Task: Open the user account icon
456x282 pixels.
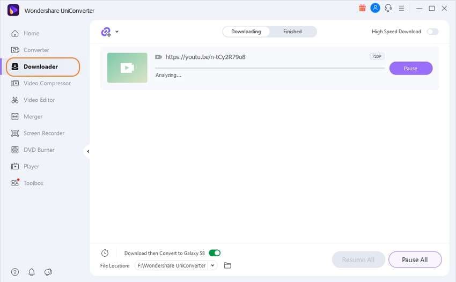Action: click(x=375, y=8)
